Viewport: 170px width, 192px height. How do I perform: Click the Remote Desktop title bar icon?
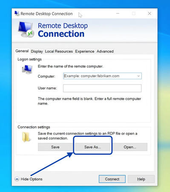17,14
